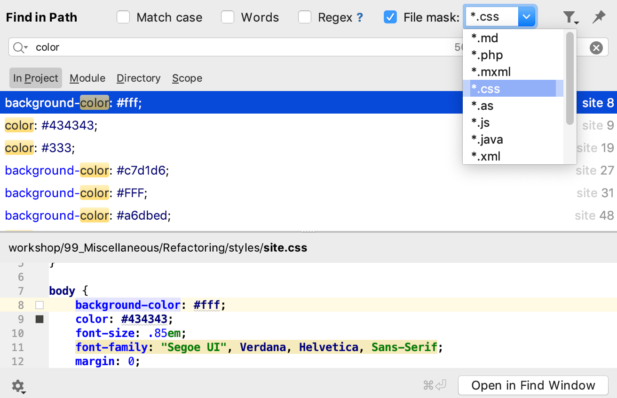The width and height of the screenshot is (617, 398).
Task: Pick *.mxml from the file mask list
Action: [x=514, y=72]
